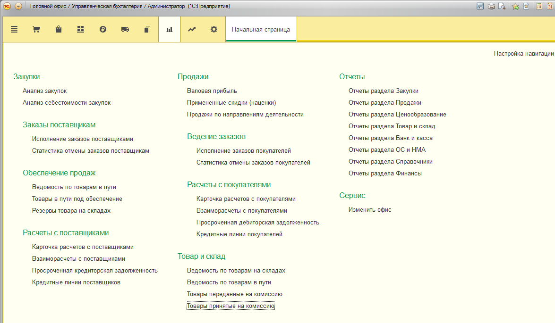555x323 pixels.
Task: Open the shopping bag sales section
Action: pos(59,29)
